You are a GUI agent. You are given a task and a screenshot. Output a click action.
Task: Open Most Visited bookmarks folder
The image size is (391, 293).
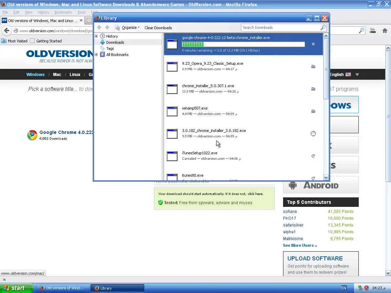[x=14, y=41]
